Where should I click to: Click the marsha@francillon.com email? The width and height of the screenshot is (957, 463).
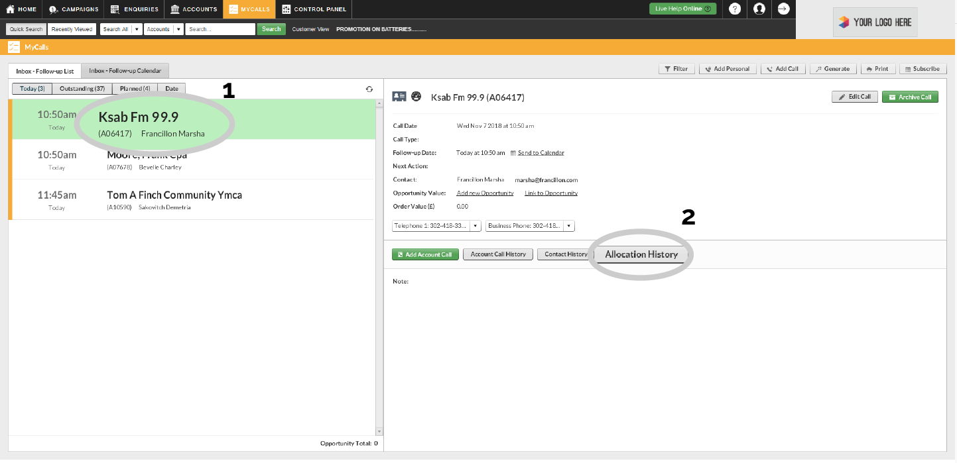[x=546, y=180]
